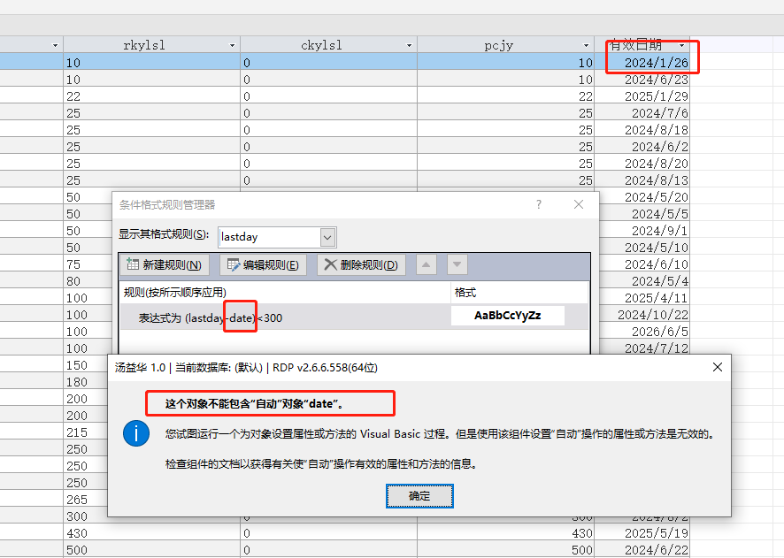Click the blue information icon in error dialog
This screenshot has width=784, height=558.
(136, 433)
